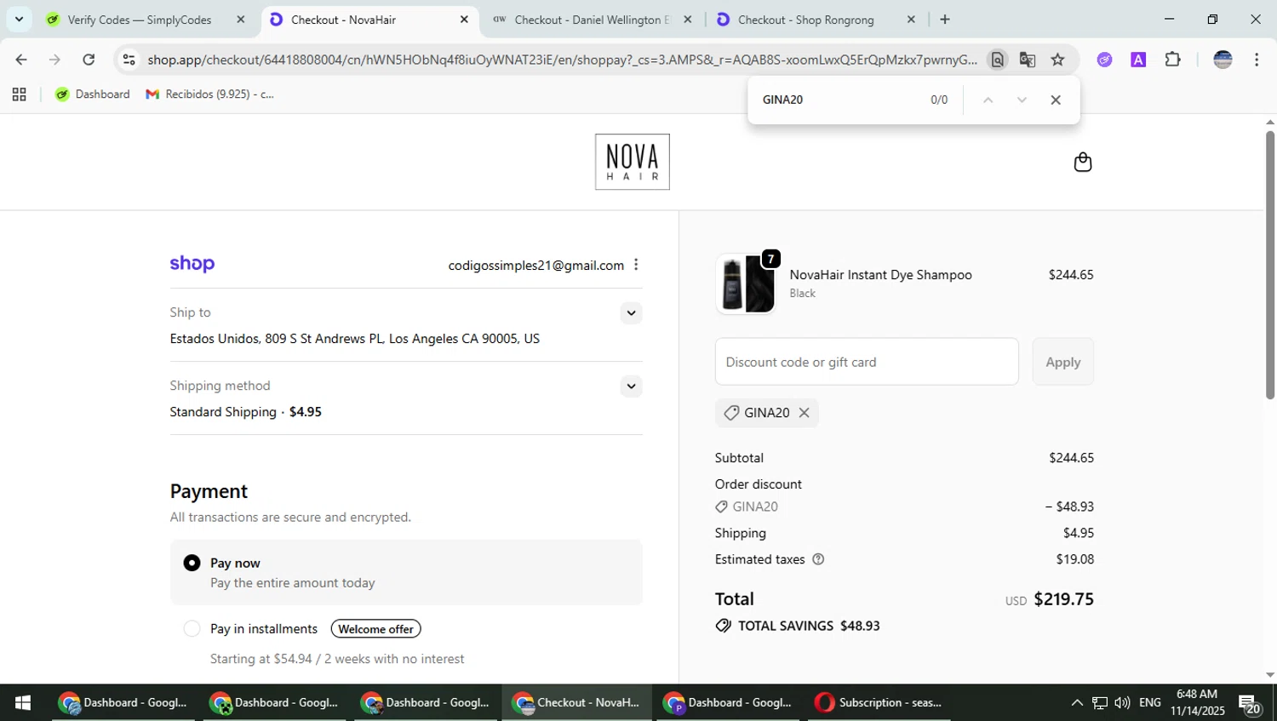The height and width of the screenshot is (721, 1277).
Task: Close the find-in-page bar
Action: coord(1056,100)
